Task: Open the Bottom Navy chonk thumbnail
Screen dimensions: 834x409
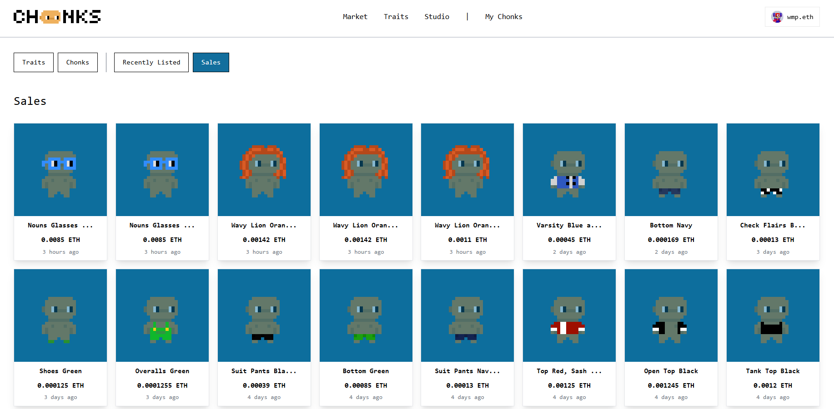Action: click(671, 170)
